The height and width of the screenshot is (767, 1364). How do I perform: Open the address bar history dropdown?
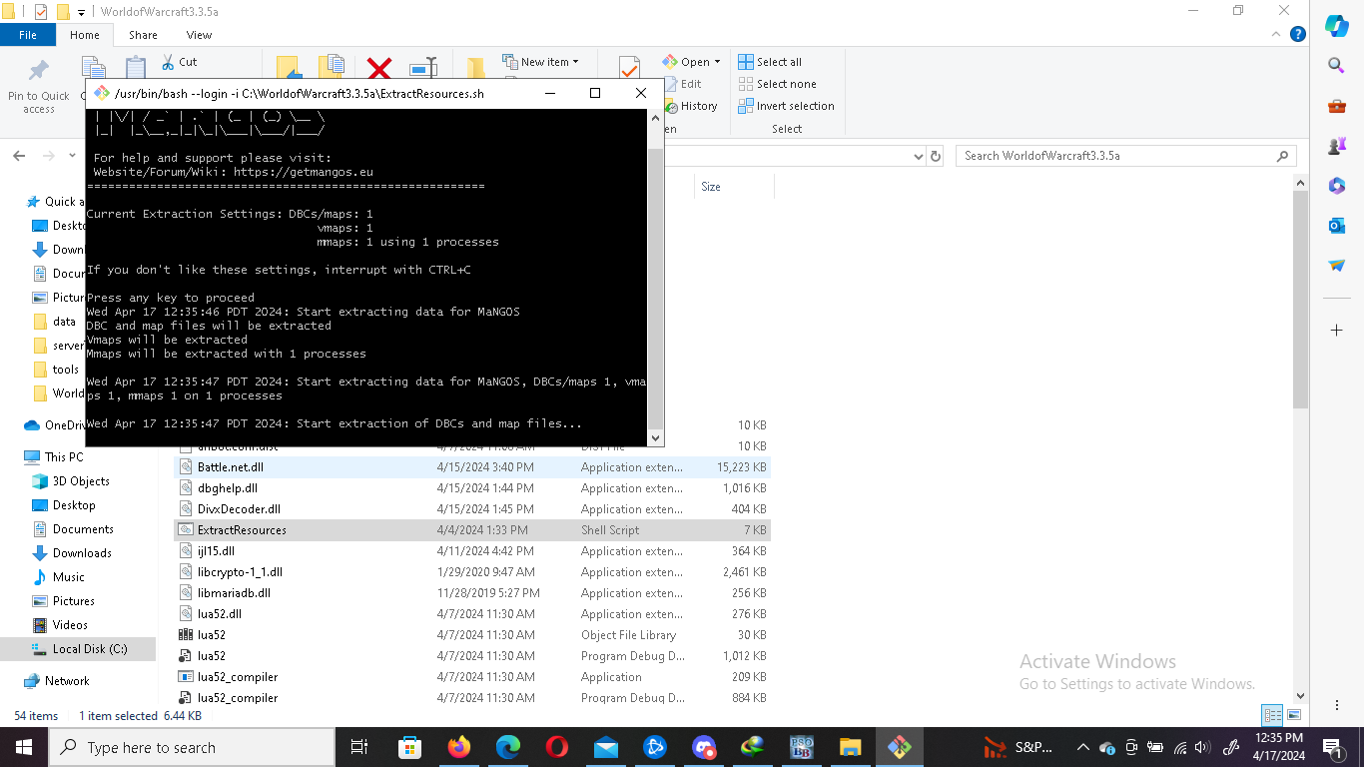[x=919, y=157]
